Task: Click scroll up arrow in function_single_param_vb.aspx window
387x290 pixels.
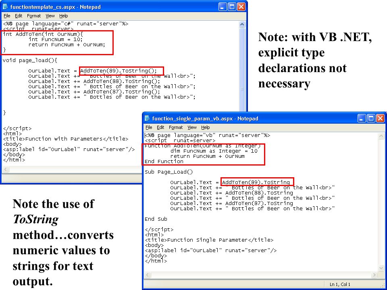Action: coord(381,136)
